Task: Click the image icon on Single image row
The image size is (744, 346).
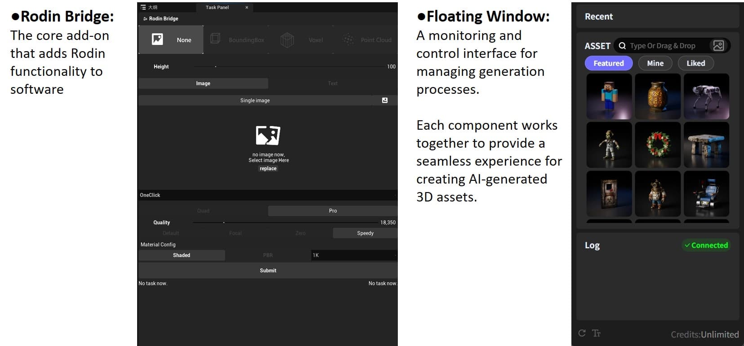Action: click(385, 101)
